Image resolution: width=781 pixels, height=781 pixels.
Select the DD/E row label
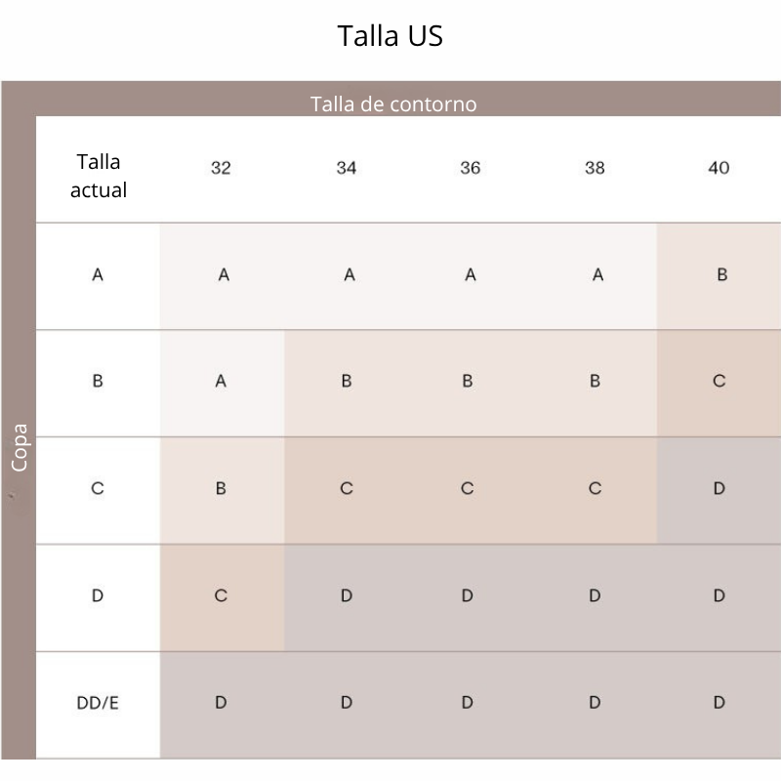(98, 703)
